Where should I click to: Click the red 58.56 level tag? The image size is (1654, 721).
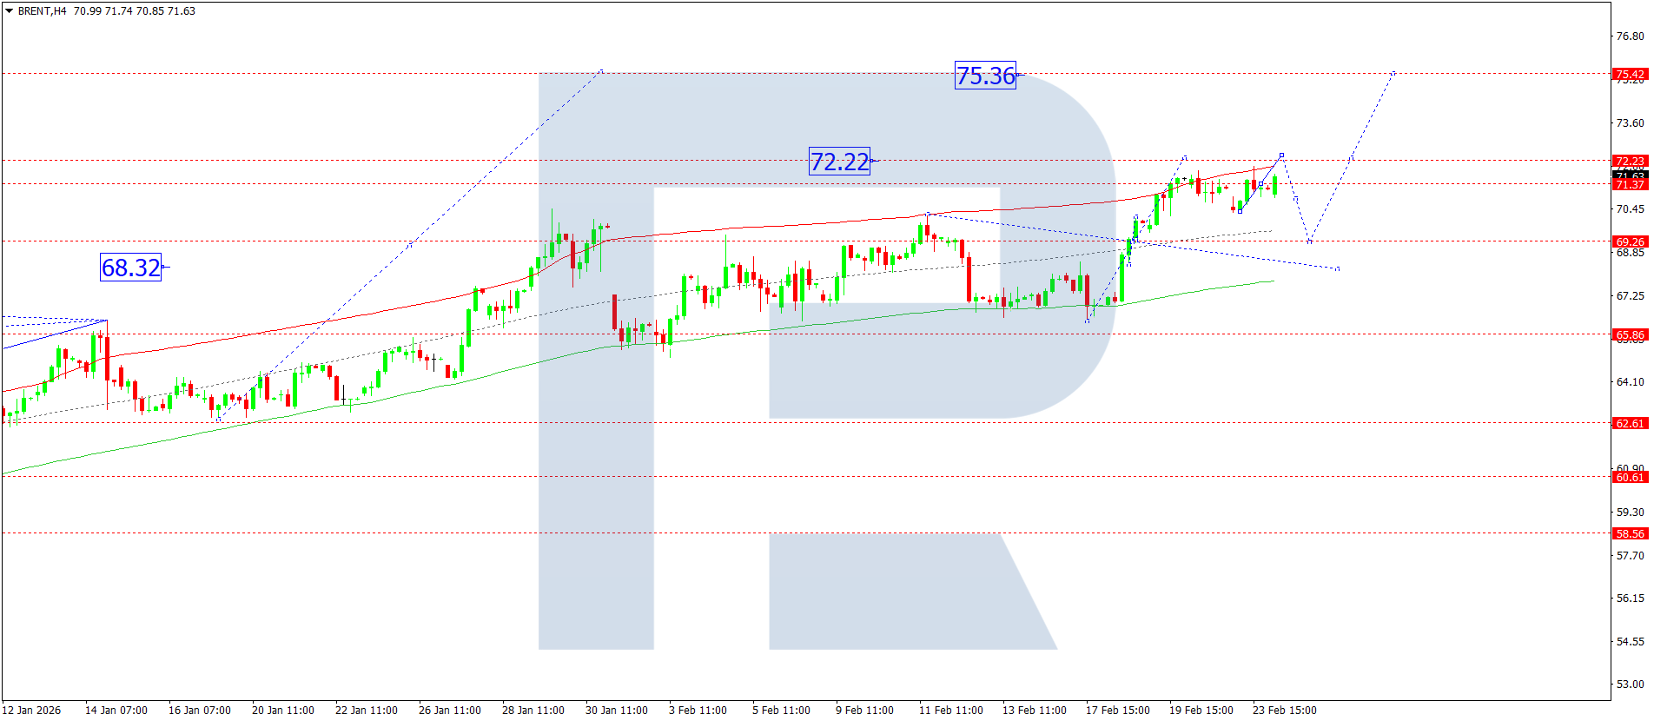(1630, 533)
